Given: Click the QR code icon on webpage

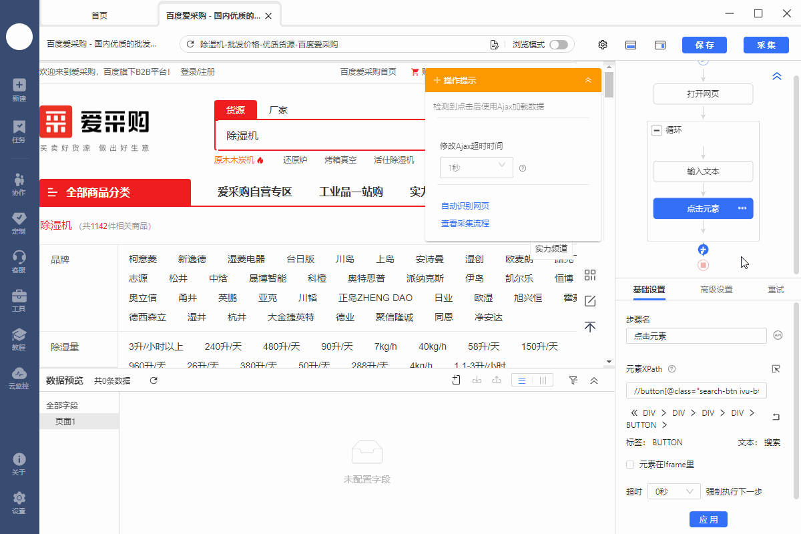Looking at the screenshot, I should [x=590, y=275].
